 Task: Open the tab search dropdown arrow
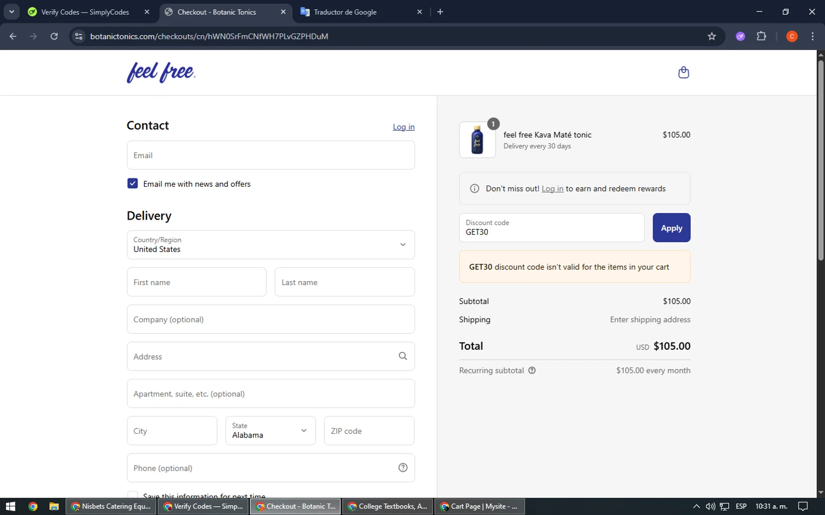12,12
